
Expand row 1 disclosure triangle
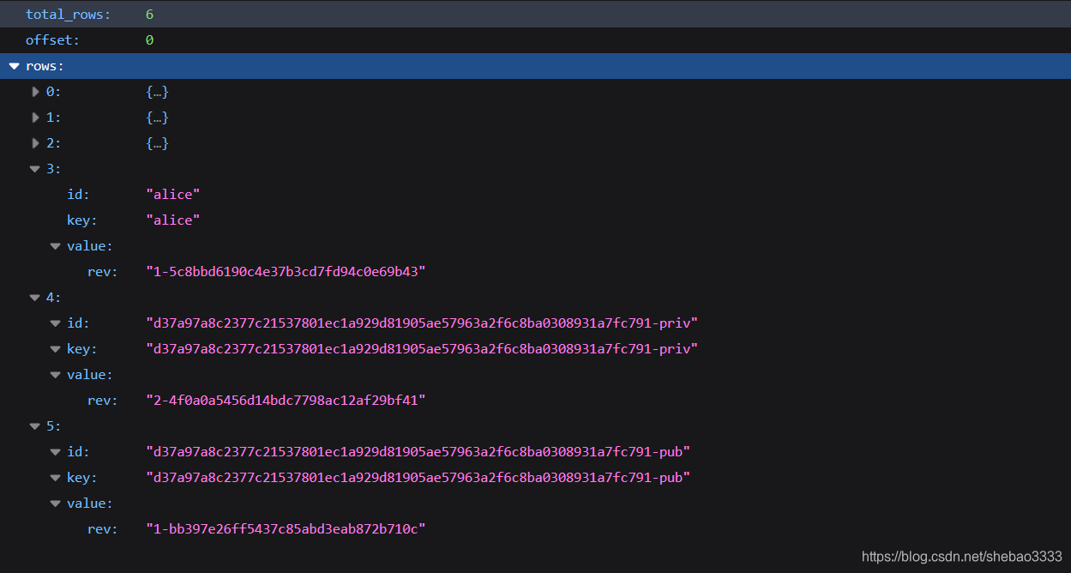(35, 118)
